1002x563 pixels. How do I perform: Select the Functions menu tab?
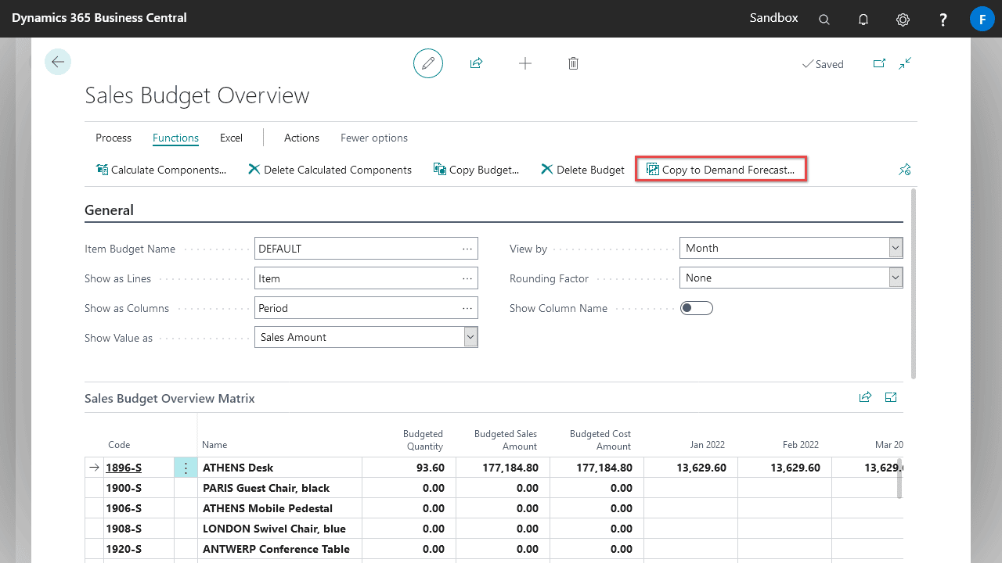pyautogui.click(x=175, y=138)
